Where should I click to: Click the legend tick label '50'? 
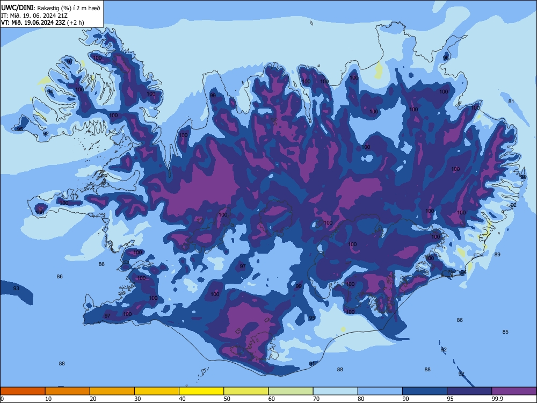point(227,399)
